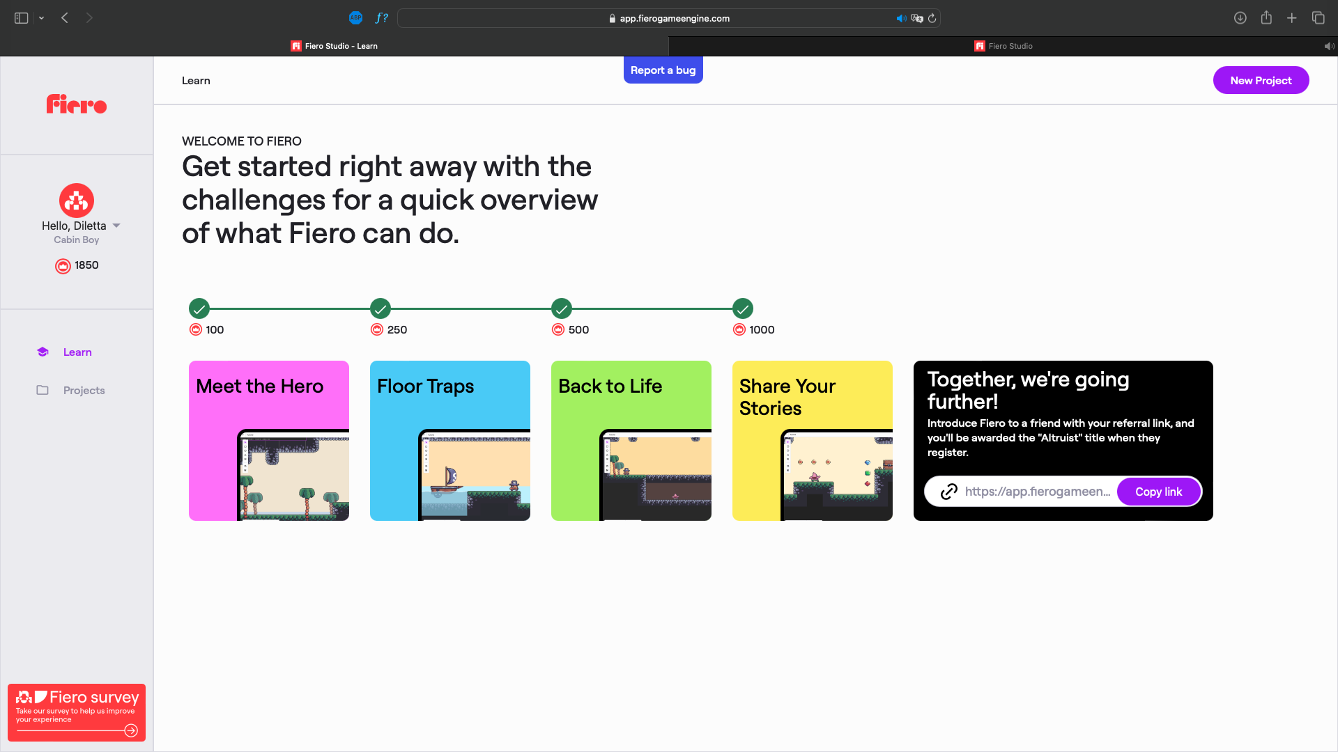
Task: Click the f? extension icon
Action: click(x=381, y=18)
